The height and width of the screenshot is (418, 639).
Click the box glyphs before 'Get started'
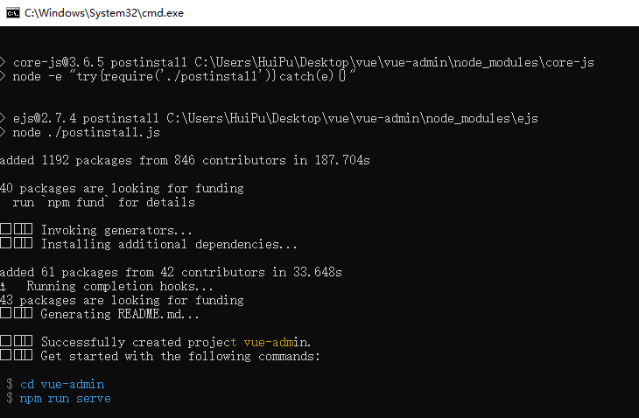17,355
